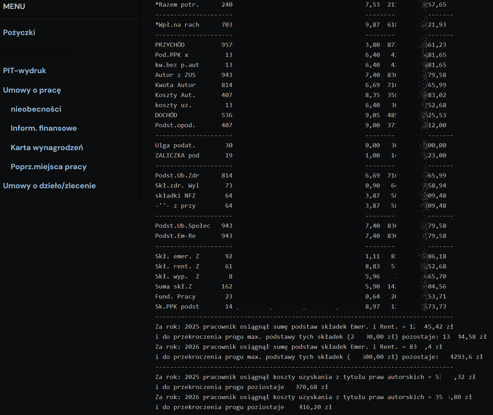Screen dimensions: 493x415
Task: Click the 'Fund. Pracy' row label
Action: tap(175, 296)
